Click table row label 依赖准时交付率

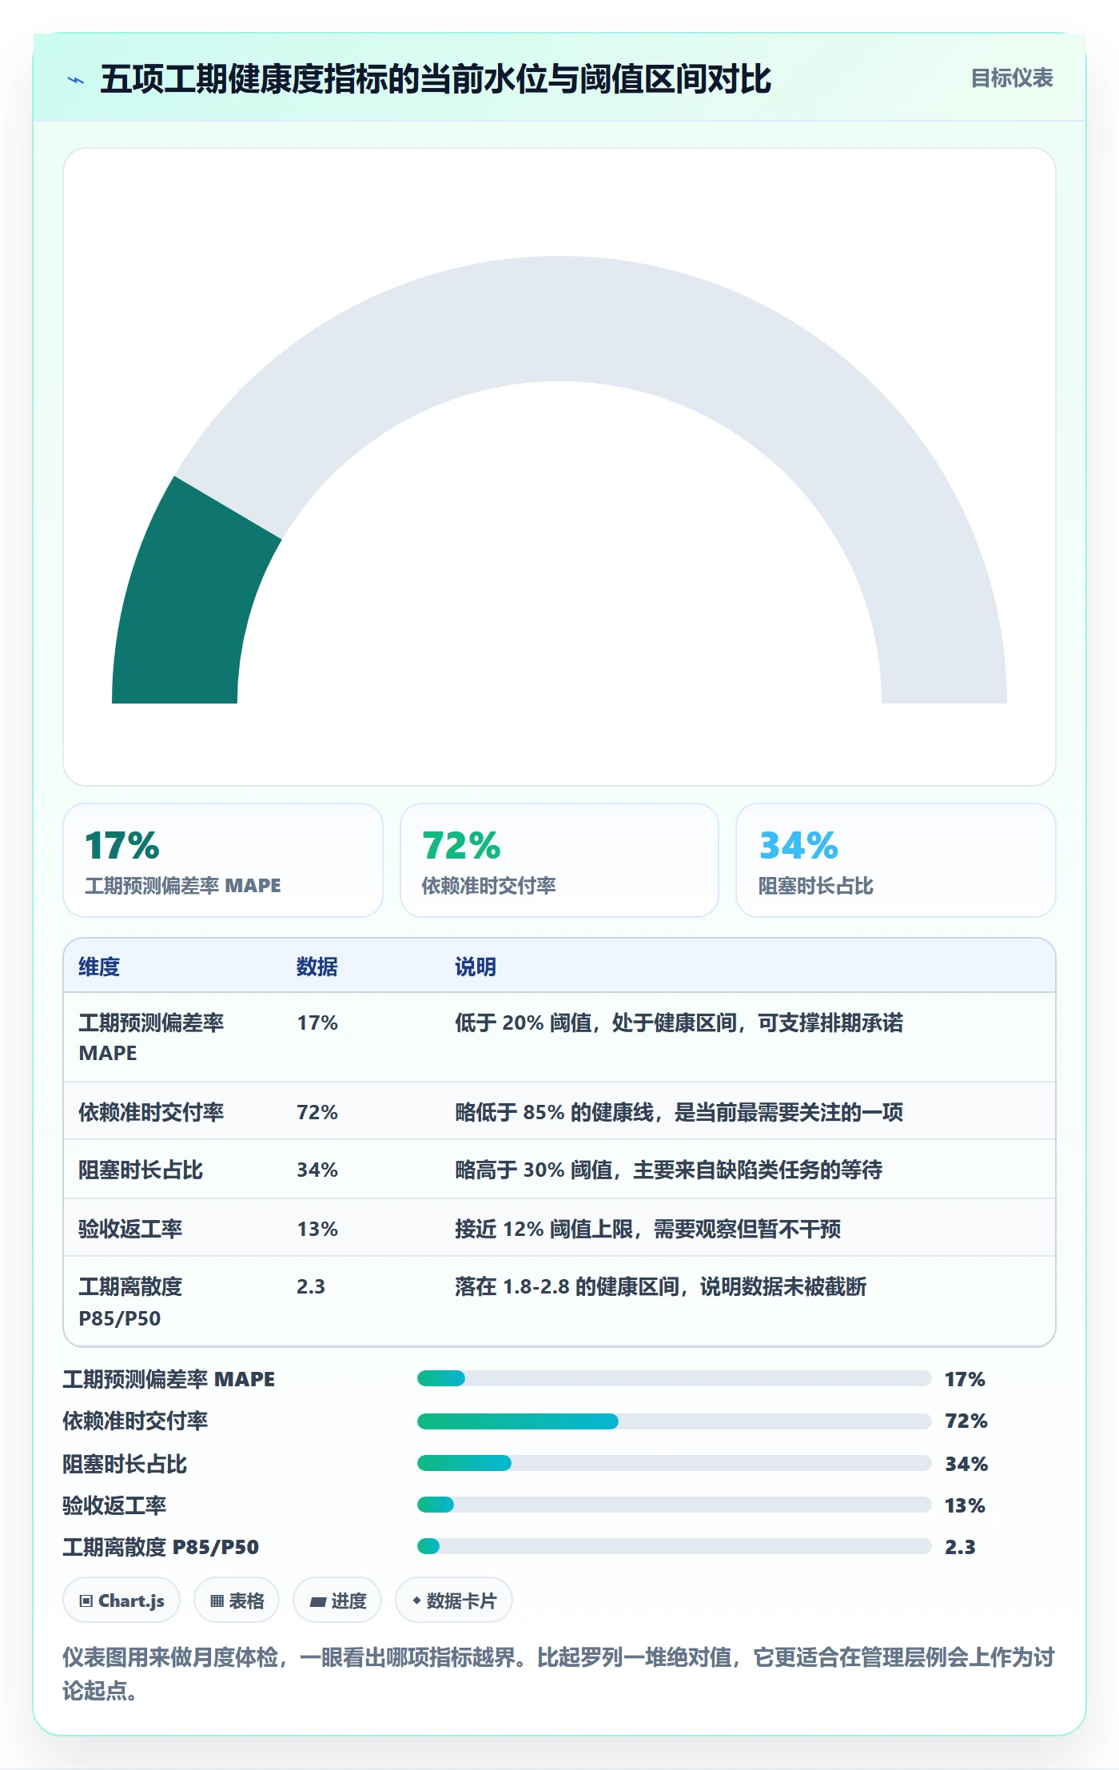(151, 1112)
